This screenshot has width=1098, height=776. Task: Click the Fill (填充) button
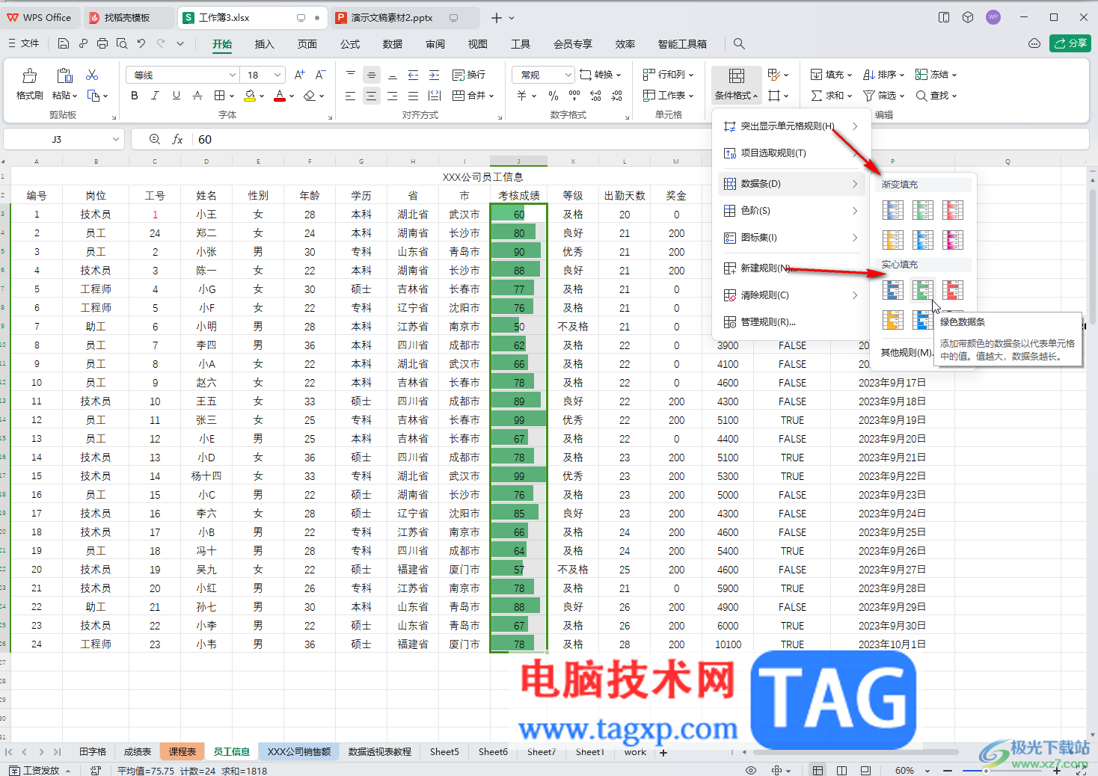[832, 75]
